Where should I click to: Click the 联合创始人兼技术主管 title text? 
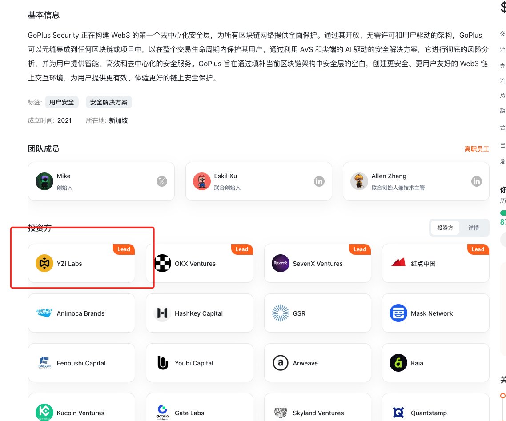[398, 188]
